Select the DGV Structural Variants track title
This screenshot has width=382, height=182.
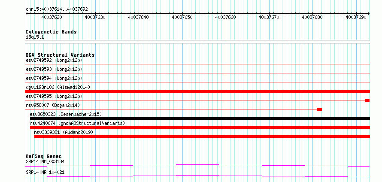[x=60, y=55]
